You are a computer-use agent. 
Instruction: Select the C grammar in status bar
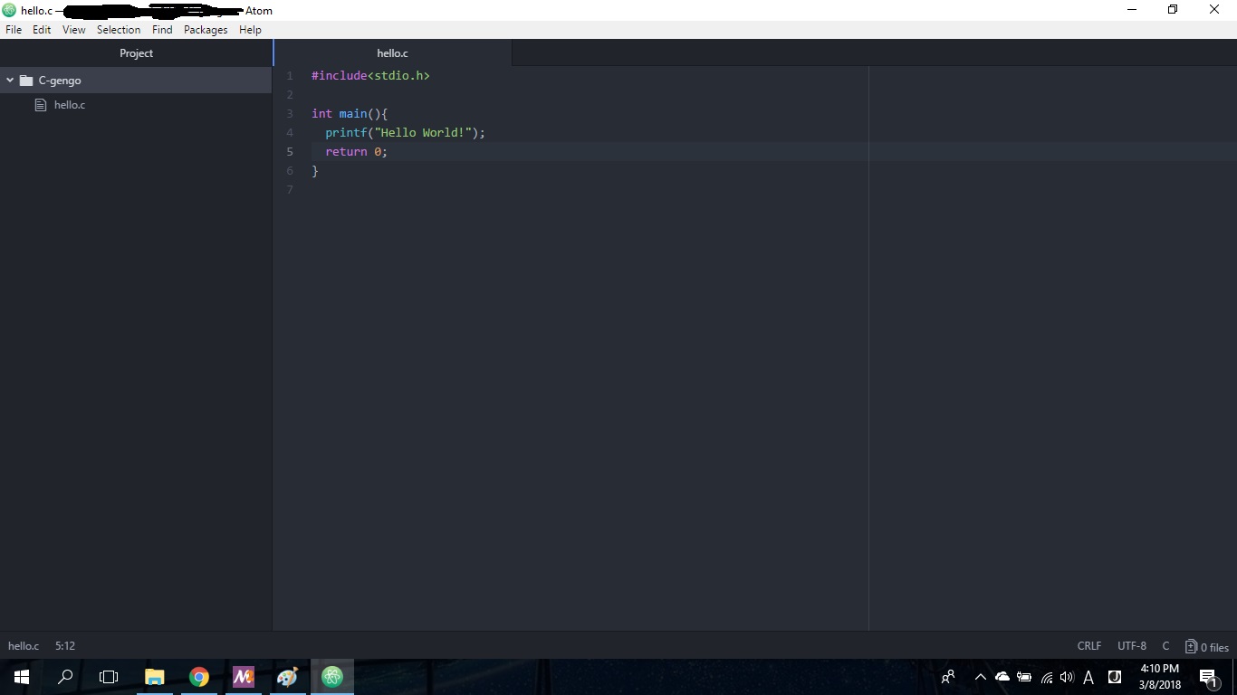pyautogui.click(x=1165, y=646)
